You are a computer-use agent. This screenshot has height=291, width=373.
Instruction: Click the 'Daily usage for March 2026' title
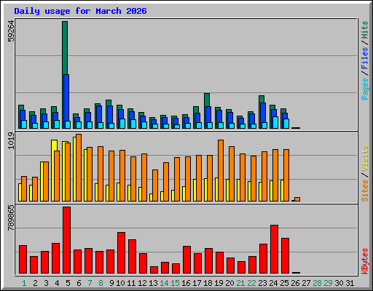[x=80, y=11]
